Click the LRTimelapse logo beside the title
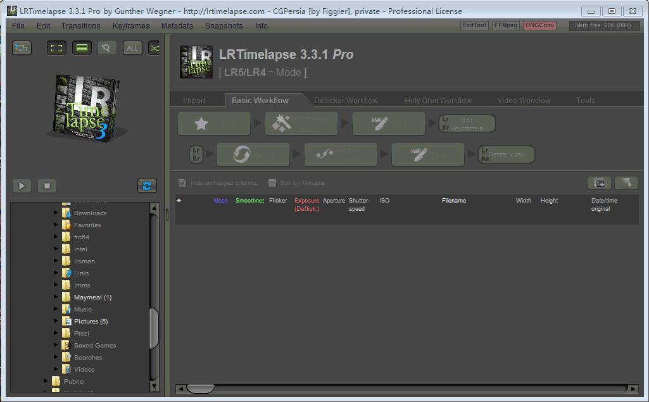 pos(196,62)
